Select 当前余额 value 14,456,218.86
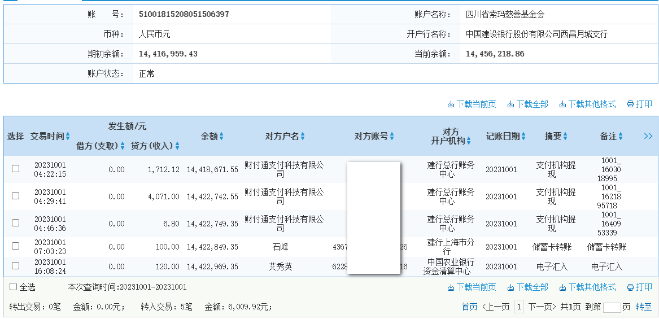This screenshot has height=319, width=659. 495,54
